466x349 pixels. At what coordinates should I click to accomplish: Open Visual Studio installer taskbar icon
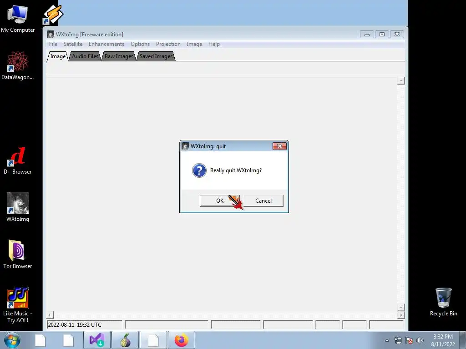tap(97, 340)
